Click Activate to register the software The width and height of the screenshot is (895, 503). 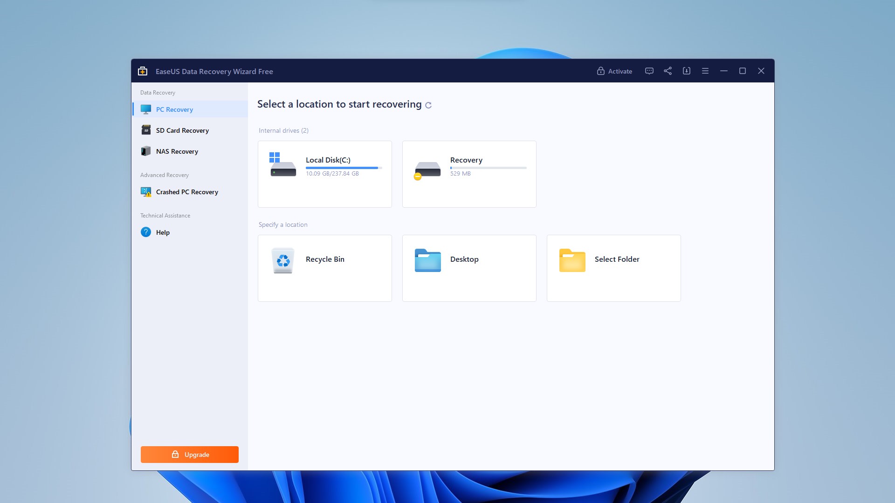click(x=614, y=71)
